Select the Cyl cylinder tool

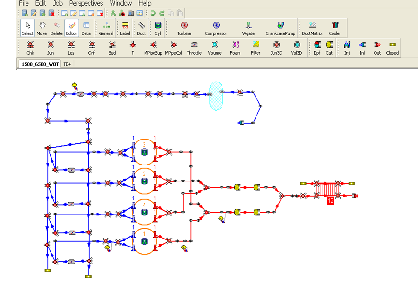(158, 28)
